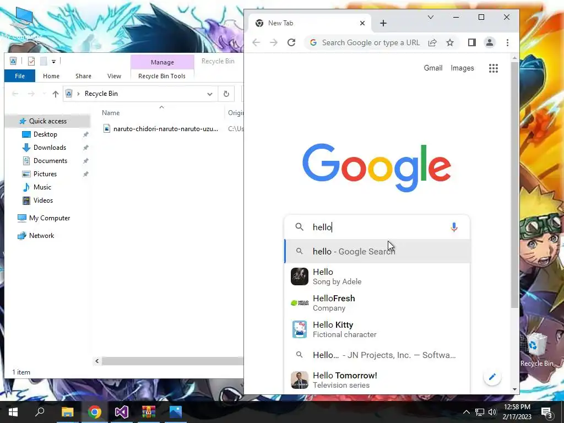The image size is (564, 423).
Task: Open Recycle Bin Tools tab
Action: pos(162,76)
